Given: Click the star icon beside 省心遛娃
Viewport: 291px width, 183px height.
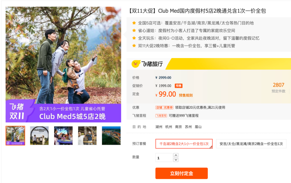Looking at the screenshot, I should tap(134, 30).
